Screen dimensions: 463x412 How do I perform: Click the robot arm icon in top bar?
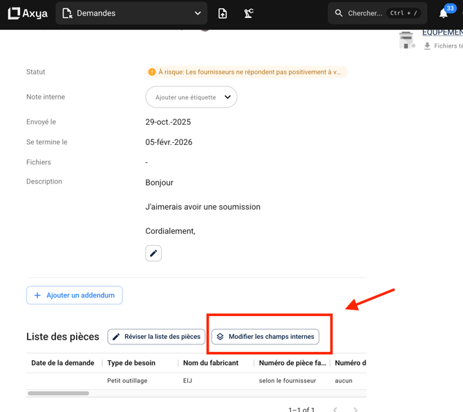tap(249, 13)
